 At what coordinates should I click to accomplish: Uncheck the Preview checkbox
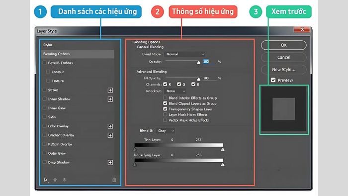coord(273,80)
